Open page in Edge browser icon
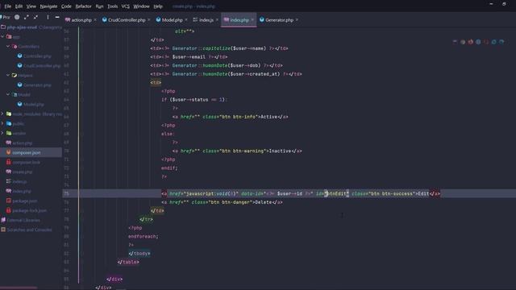 501,42
